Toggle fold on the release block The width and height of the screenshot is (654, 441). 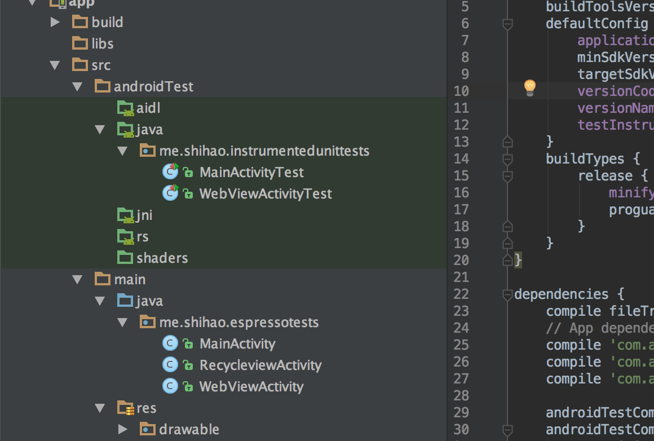(x=507, y=176)
